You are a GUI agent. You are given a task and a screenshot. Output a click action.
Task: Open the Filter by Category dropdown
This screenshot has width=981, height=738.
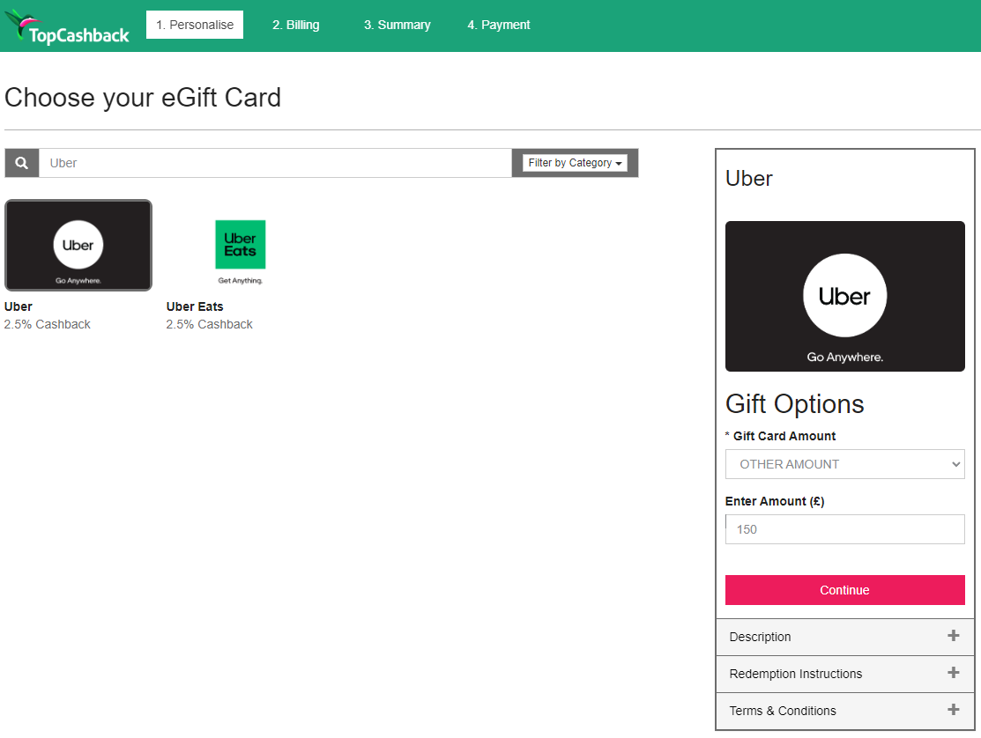pyautogui.click(x=575, y=163)
